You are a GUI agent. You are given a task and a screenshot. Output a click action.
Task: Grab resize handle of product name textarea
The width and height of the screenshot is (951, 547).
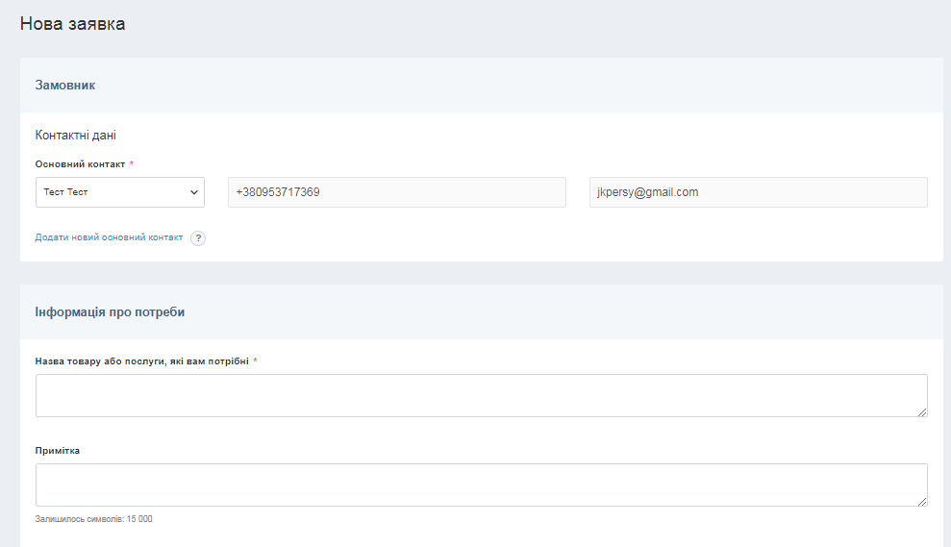[x=922, y=411]
